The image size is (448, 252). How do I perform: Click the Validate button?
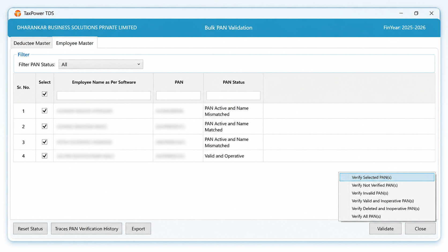385,229
